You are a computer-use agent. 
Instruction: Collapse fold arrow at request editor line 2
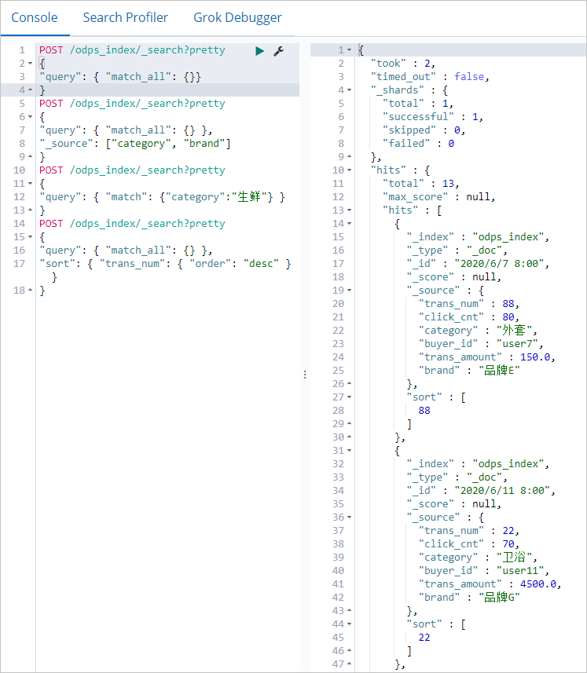(30, 64)
